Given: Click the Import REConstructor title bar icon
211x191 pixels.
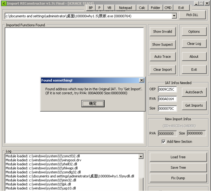Looking at the screenshot, I should click(x=4, y=3).
